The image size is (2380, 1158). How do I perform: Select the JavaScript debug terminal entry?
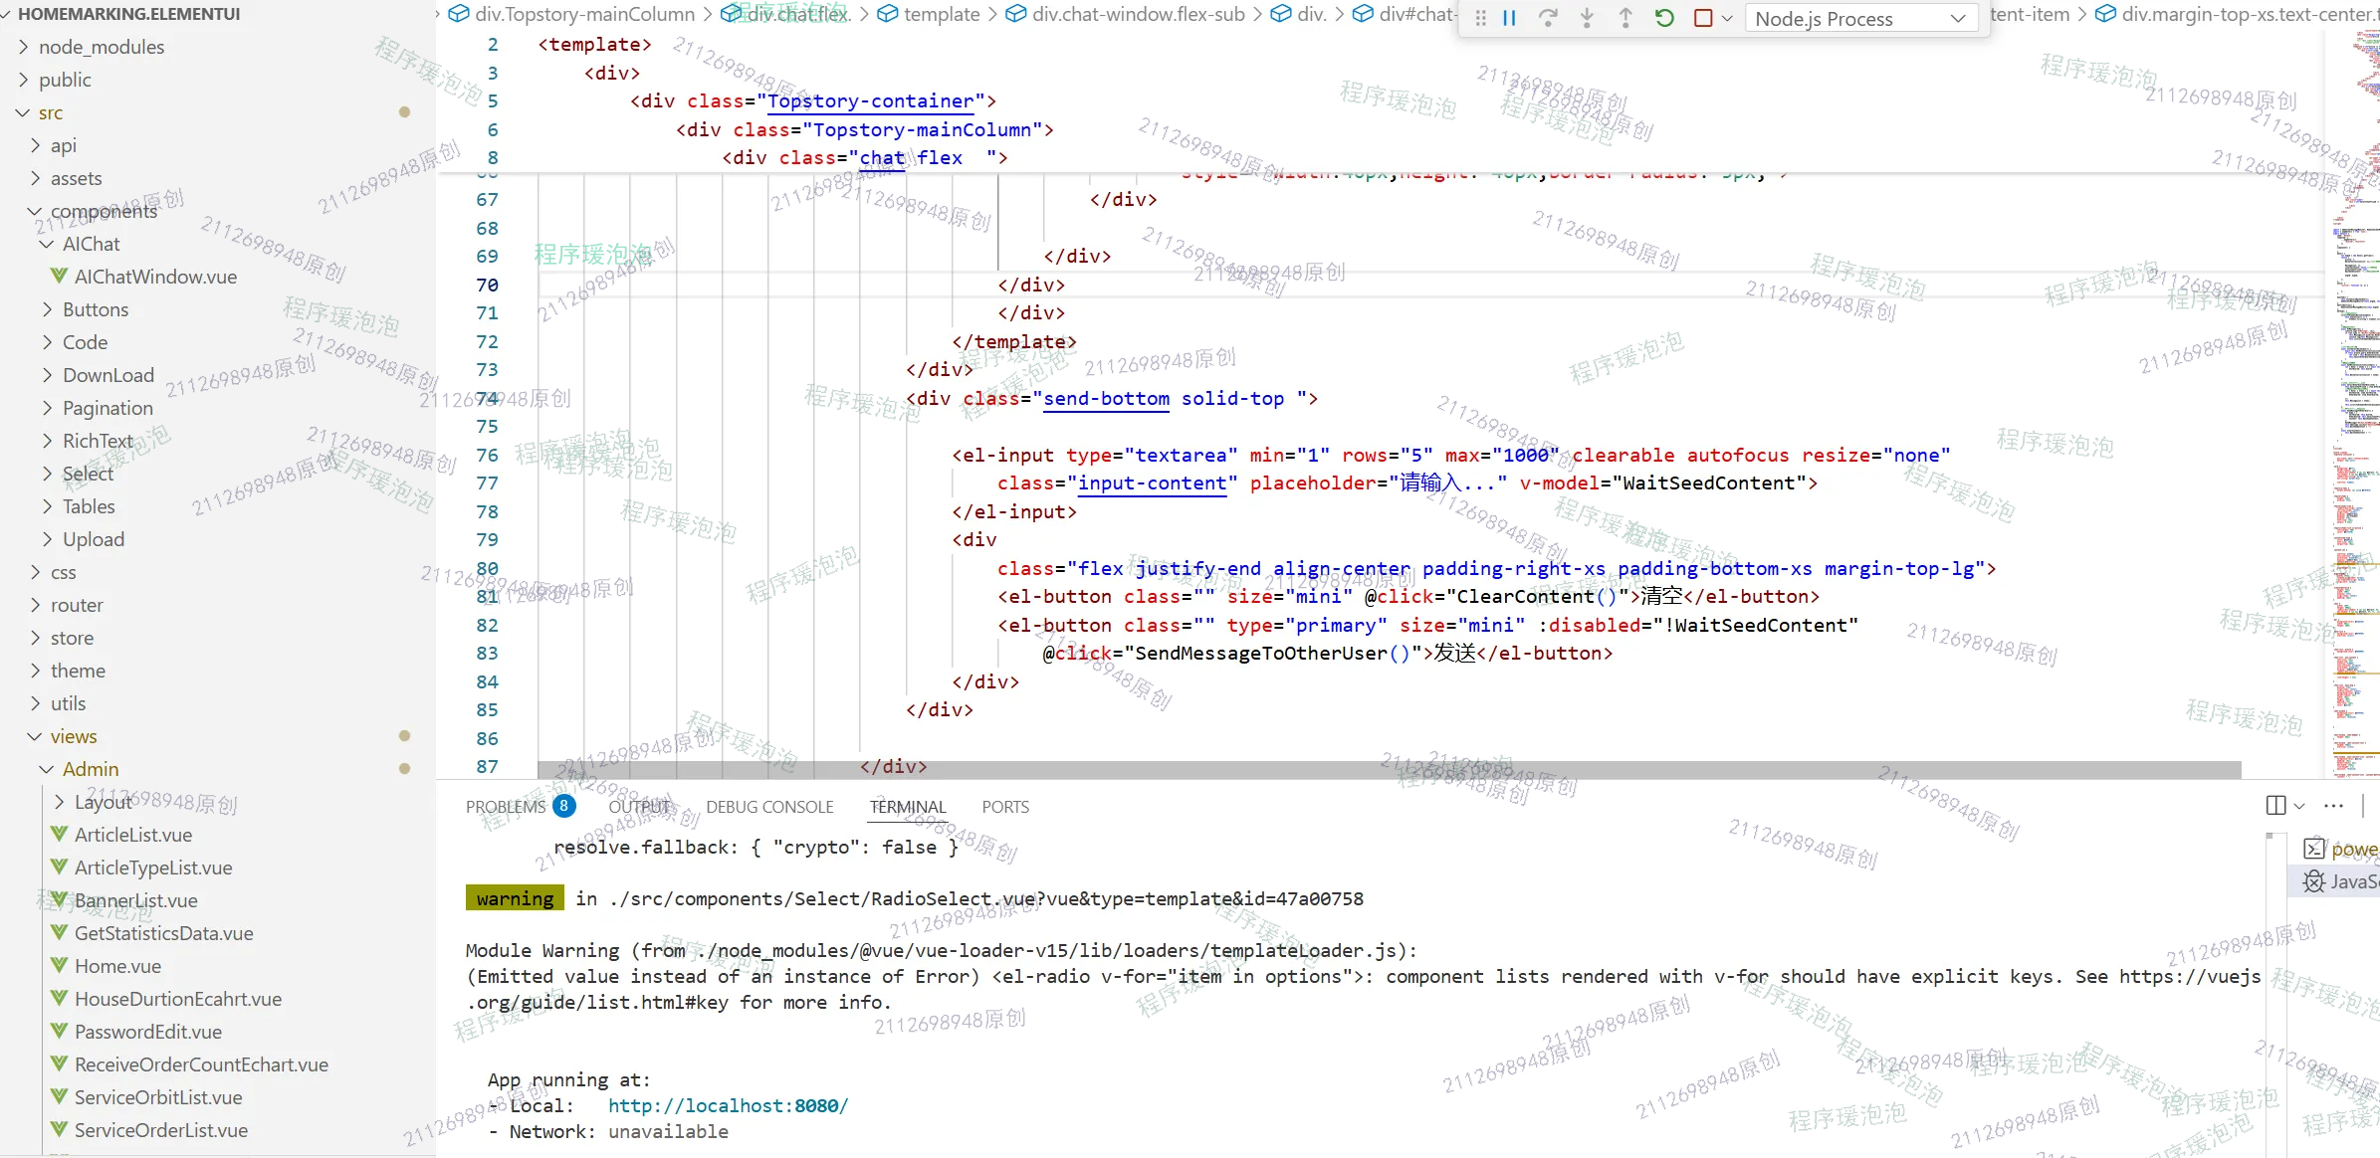[2344, 881]
